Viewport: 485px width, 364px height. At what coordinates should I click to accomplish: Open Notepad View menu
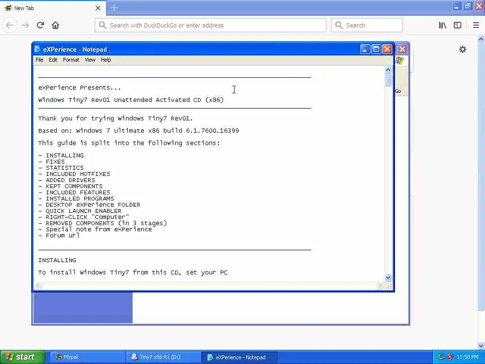click(x=90, y=60)
